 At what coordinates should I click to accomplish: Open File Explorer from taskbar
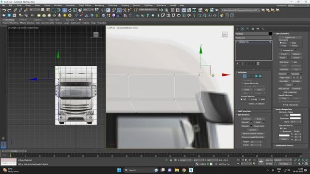177,170
